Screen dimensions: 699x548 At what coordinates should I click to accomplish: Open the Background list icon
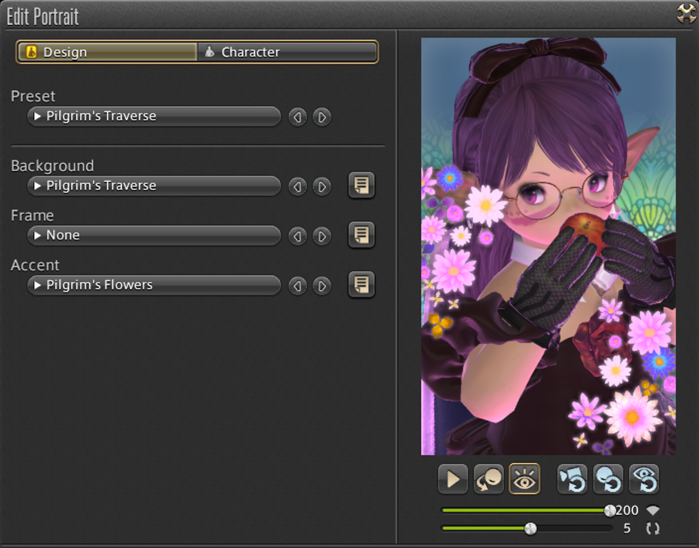click(361, 185)
